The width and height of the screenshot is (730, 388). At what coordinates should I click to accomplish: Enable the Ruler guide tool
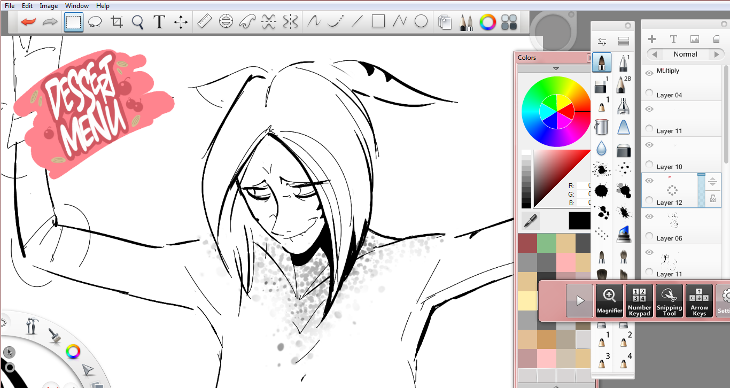pyautogui.click(x=205, y=21)
